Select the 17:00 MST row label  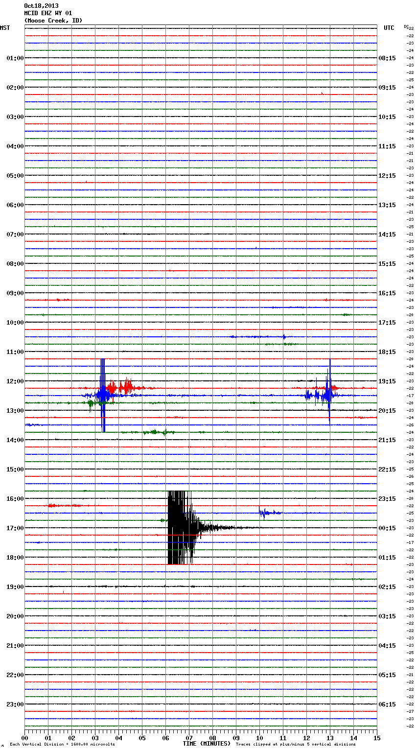(x=15, y=528)
